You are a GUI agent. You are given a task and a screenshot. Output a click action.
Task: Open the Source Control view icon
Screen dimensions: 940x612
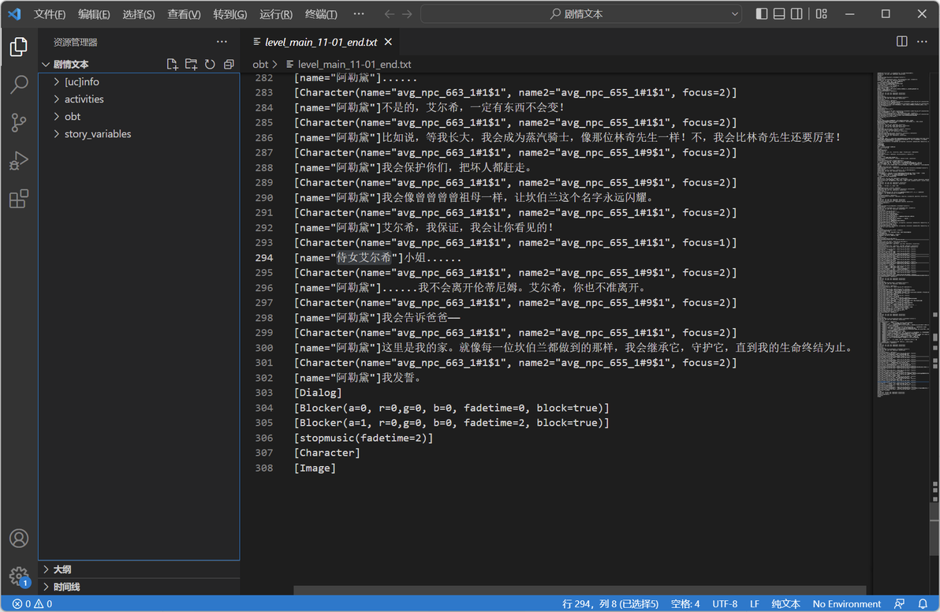point(19,123)
